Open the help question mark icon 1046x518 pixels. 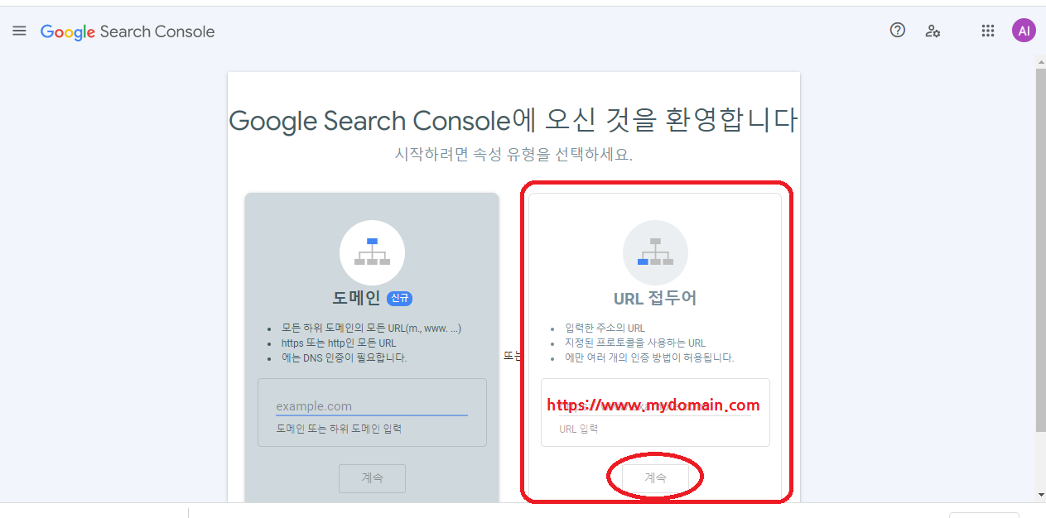coord(898,31)
